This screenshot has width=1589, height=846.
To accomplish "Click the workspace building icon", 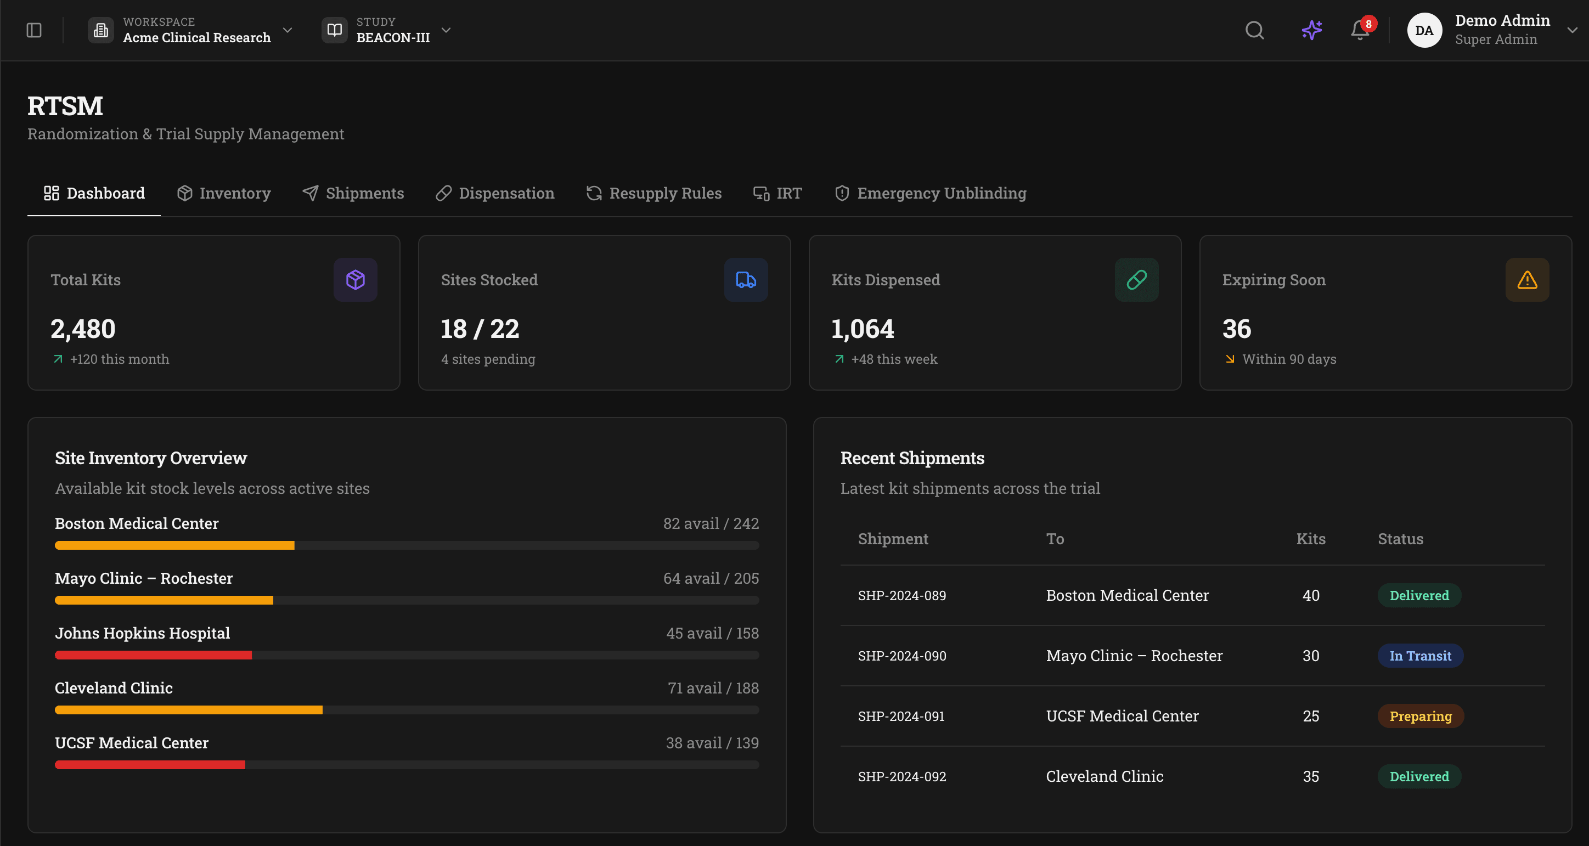I will point(100,30).
